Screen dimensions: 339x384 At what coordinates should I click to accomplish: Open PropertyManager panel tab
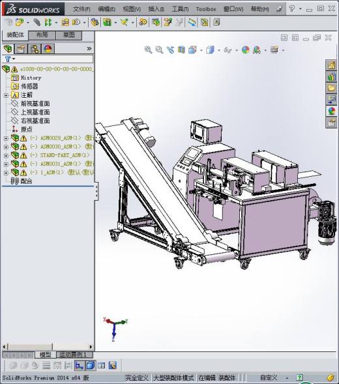21,49
